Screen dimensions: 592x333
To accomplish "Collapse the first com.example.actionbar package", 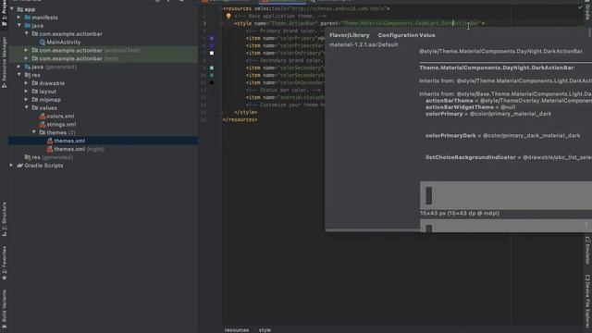I will 27,34.
